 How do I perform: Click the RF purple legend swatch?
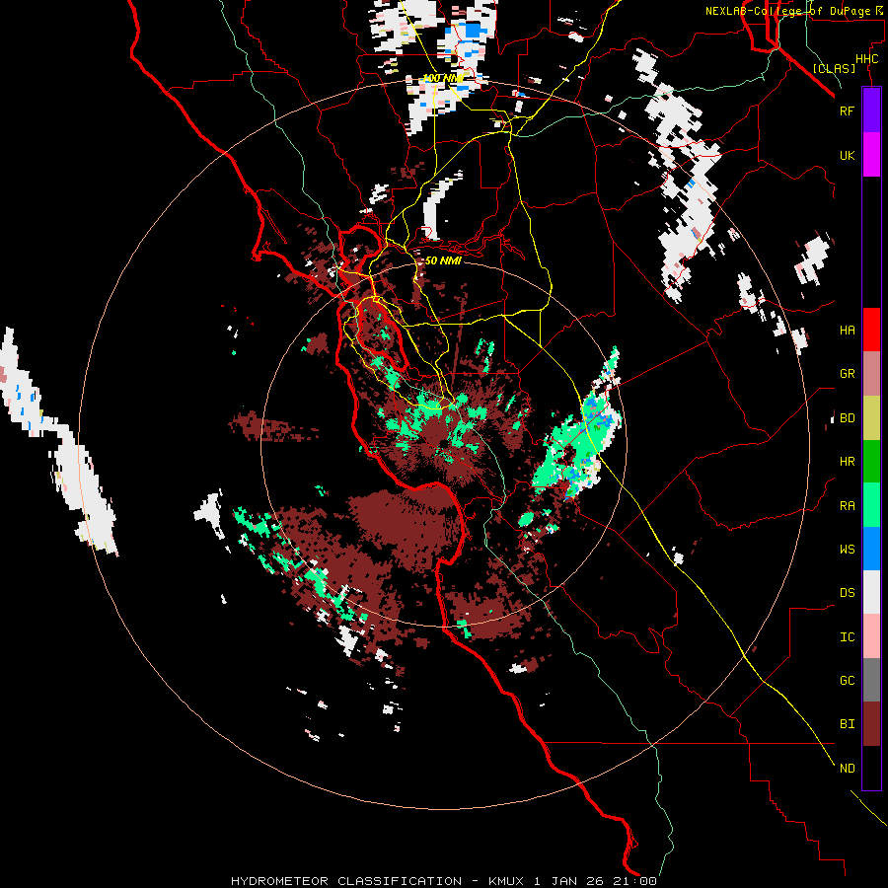pos(871,111)
